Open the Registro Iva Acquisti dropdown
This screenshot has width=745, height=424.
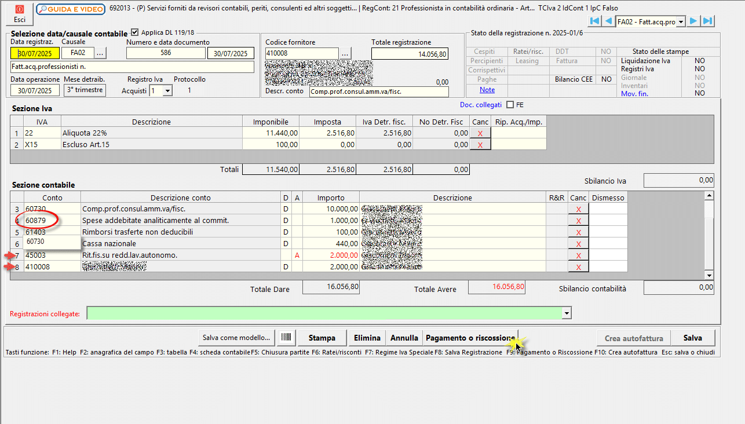point(167,91)
